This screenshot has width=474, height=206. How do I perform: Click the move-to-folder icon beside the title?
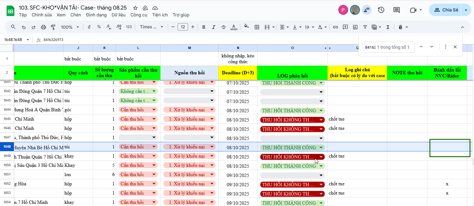pos(145,8)
